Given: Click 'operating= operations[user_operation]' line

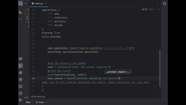Looking at the screenshot, I should 73,52.
